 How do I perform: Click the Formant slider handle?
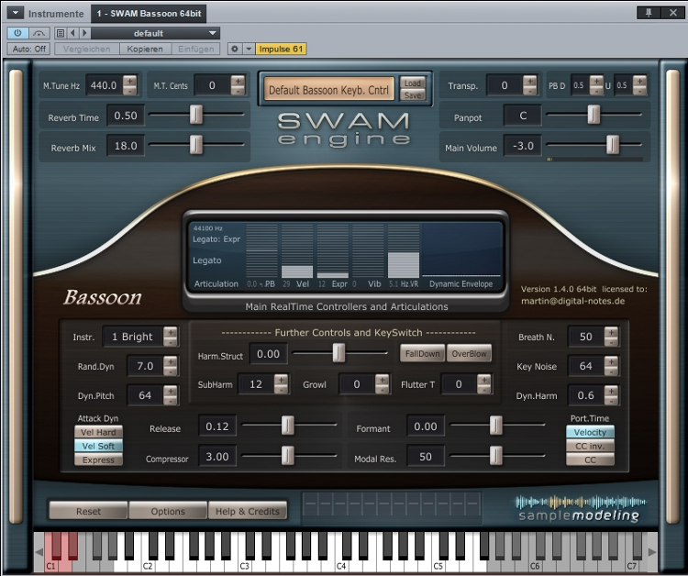pos(495,425)
